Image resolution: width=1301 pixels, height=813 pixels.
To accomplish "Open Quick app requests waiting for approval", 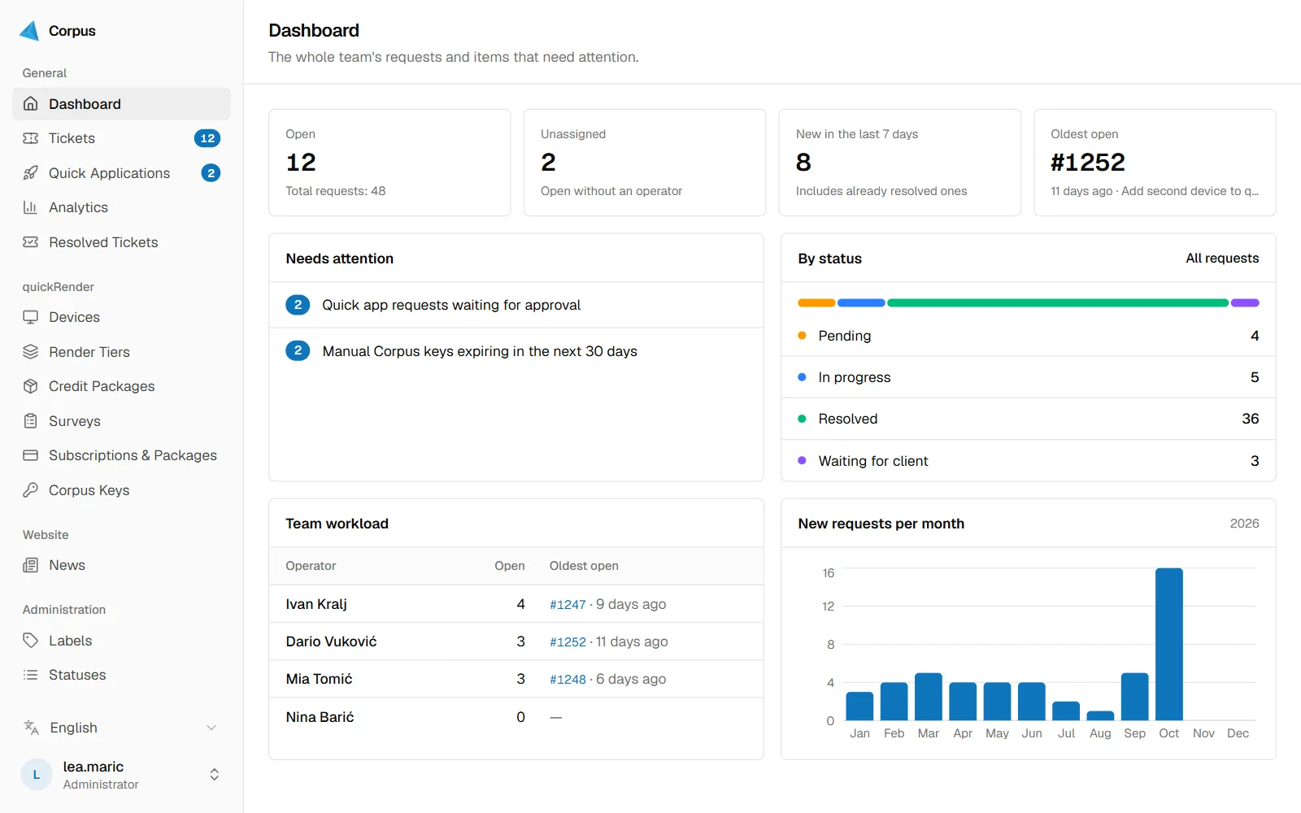I will tap(516, 305).
